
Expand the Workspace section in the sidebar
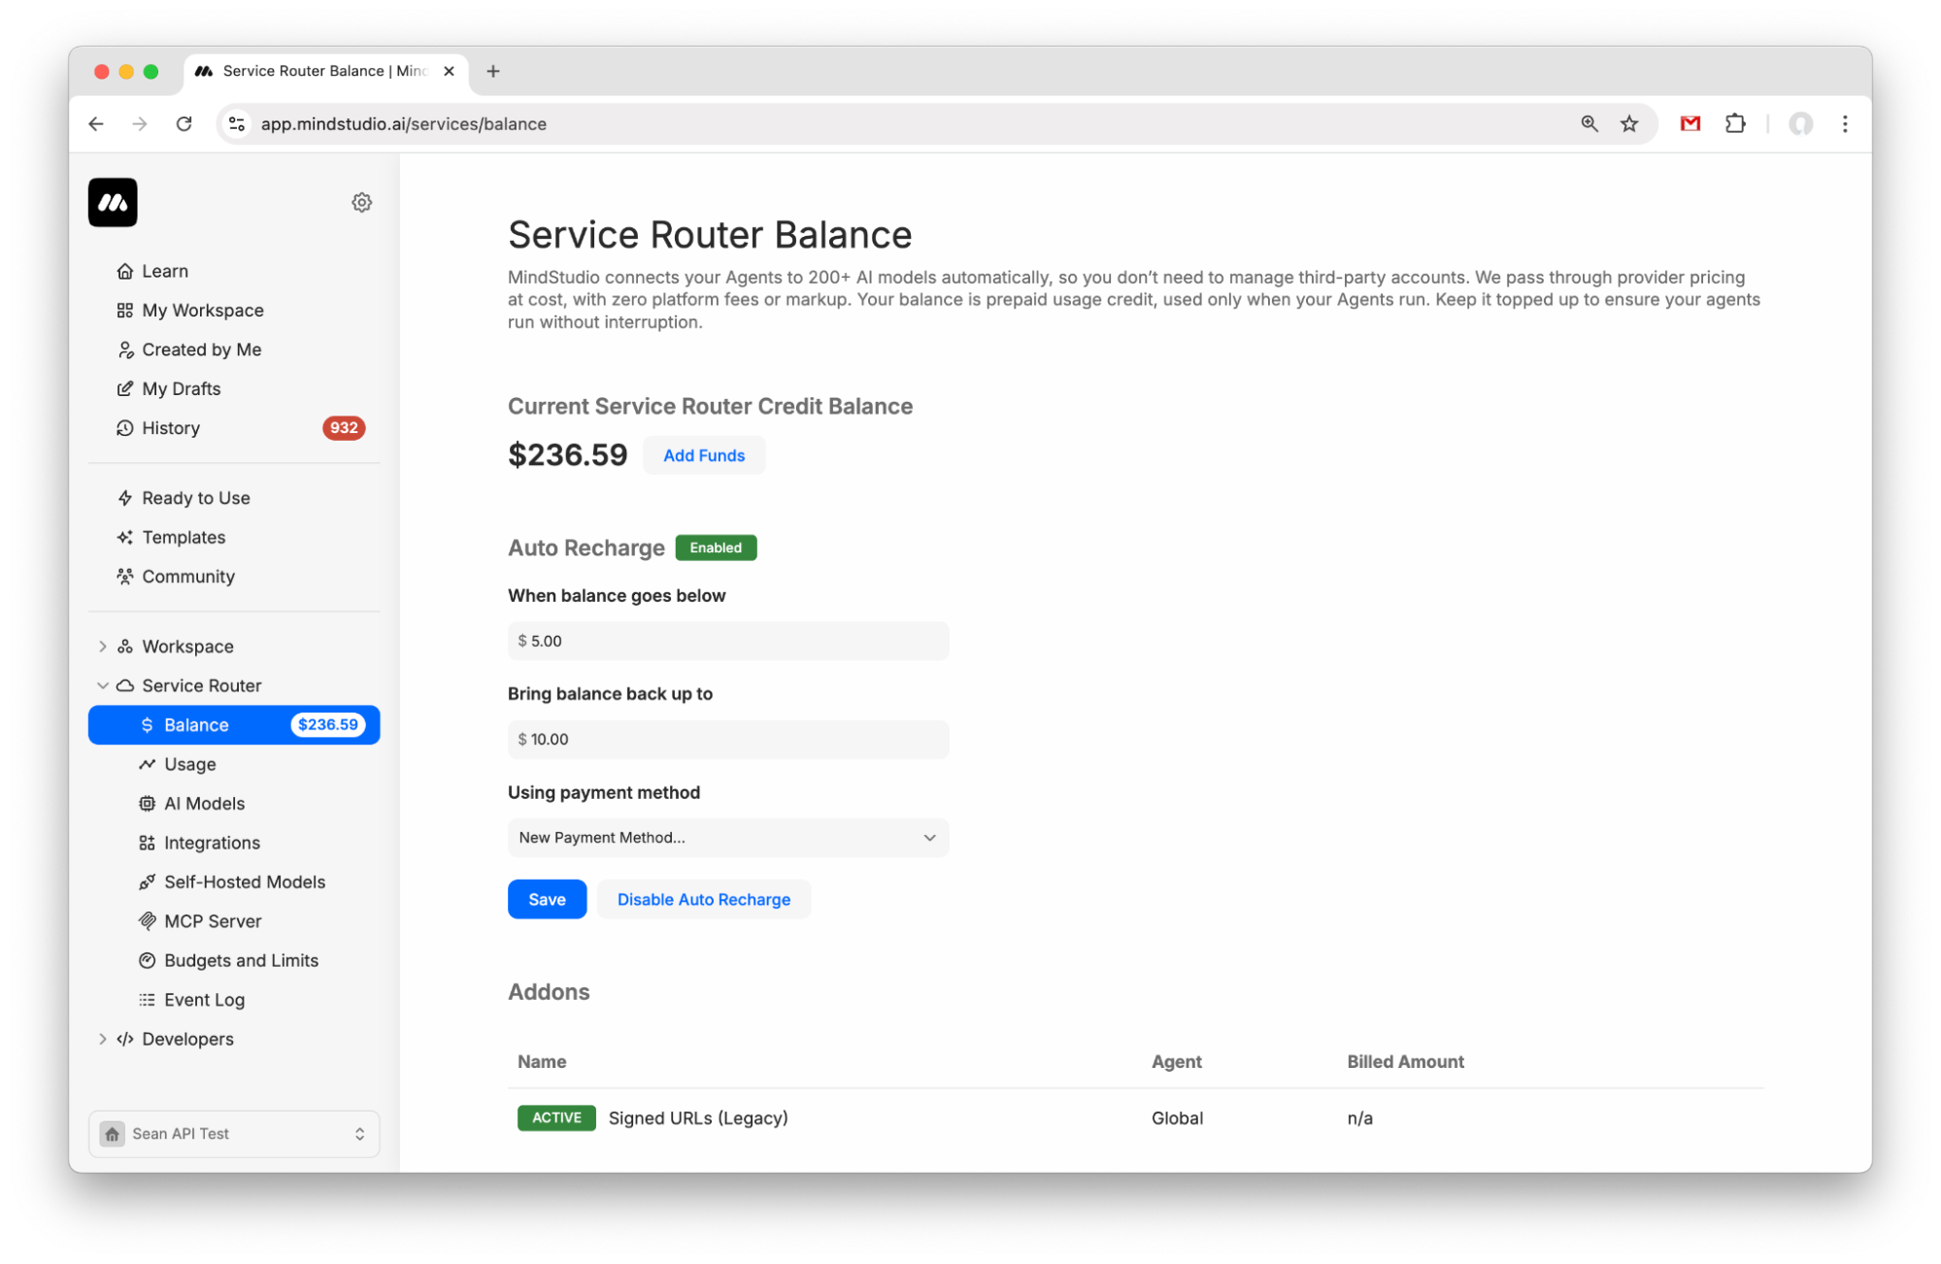click(x=103, y=646)
